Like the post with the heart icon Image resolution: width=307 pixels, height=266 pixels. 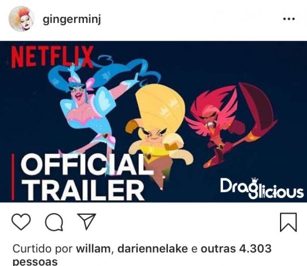point(21,222)
